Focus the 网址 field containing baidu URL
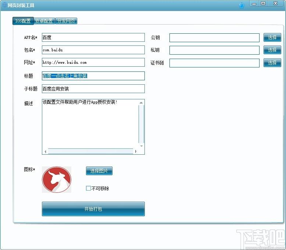 point(93,62)
